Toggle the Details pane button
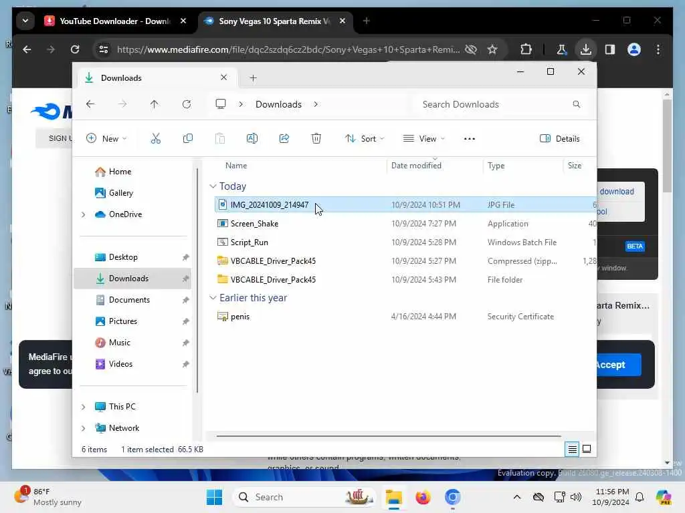This screenshot has height=513, width=685. coord(560,139)
